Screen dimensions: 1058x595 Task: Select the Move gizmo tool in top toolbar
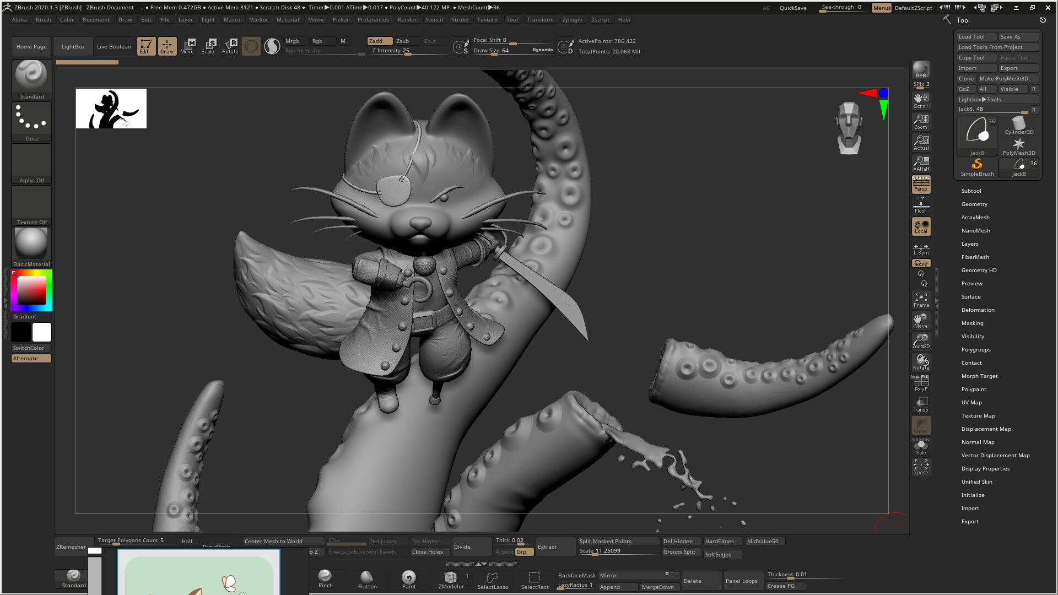pos(187,46)
